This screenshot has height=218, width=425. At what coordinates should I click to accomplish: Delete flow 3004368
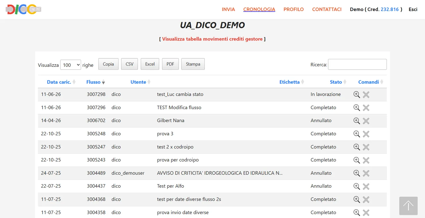coord(366,200)
